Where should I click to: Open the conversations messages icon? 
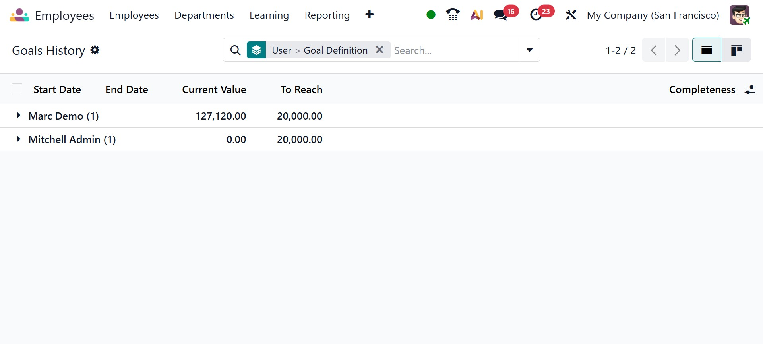500,15
